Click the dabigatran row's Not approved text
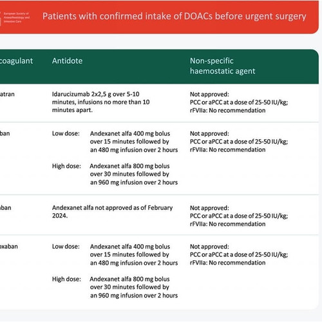The image size is (322, 322). 209,94
